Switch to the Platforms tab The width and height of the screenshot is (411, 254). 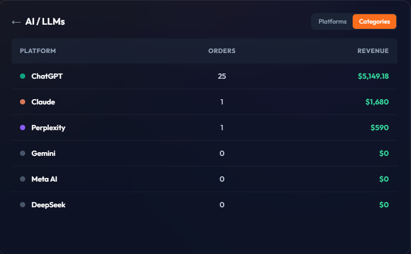332,22
